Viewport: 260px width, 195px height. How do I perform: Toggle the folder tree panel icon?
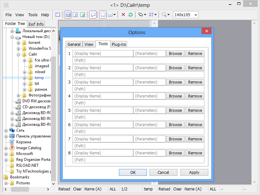click(x=58, y=15)
